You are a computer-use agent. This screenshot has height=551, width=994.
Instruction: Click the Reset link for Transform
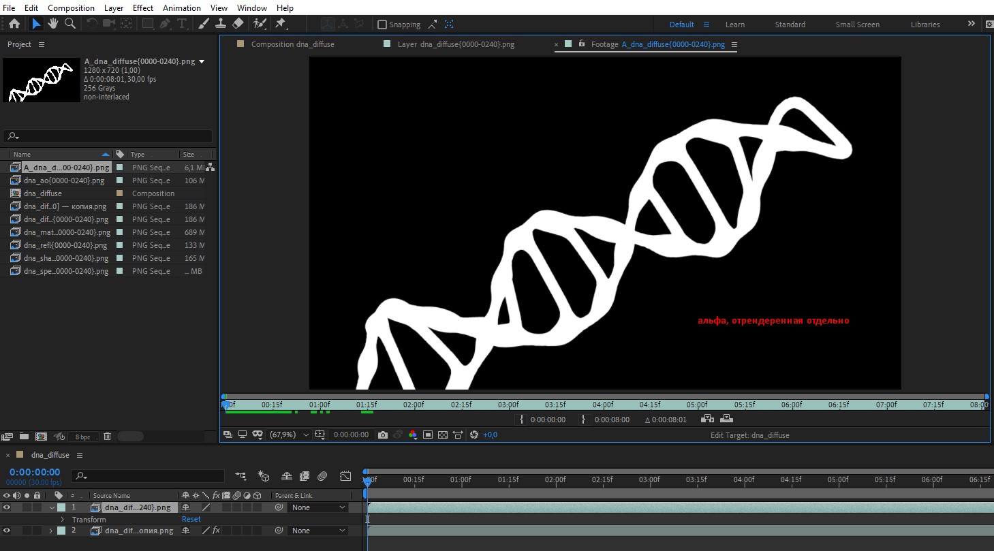coord(191,519)
